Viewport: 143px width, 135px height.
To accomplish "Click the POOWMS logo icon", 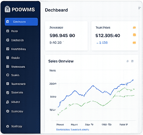I will click(8, 9).
